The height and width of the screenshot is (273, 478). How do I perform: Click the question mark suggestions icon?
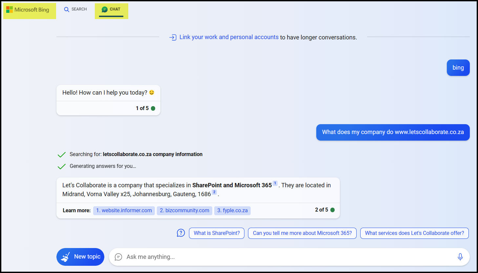pos(181,233)
